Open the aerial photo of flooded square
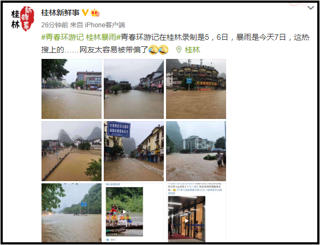The width and height of the screenshot is (320, 245). click(x=72, y=151)
